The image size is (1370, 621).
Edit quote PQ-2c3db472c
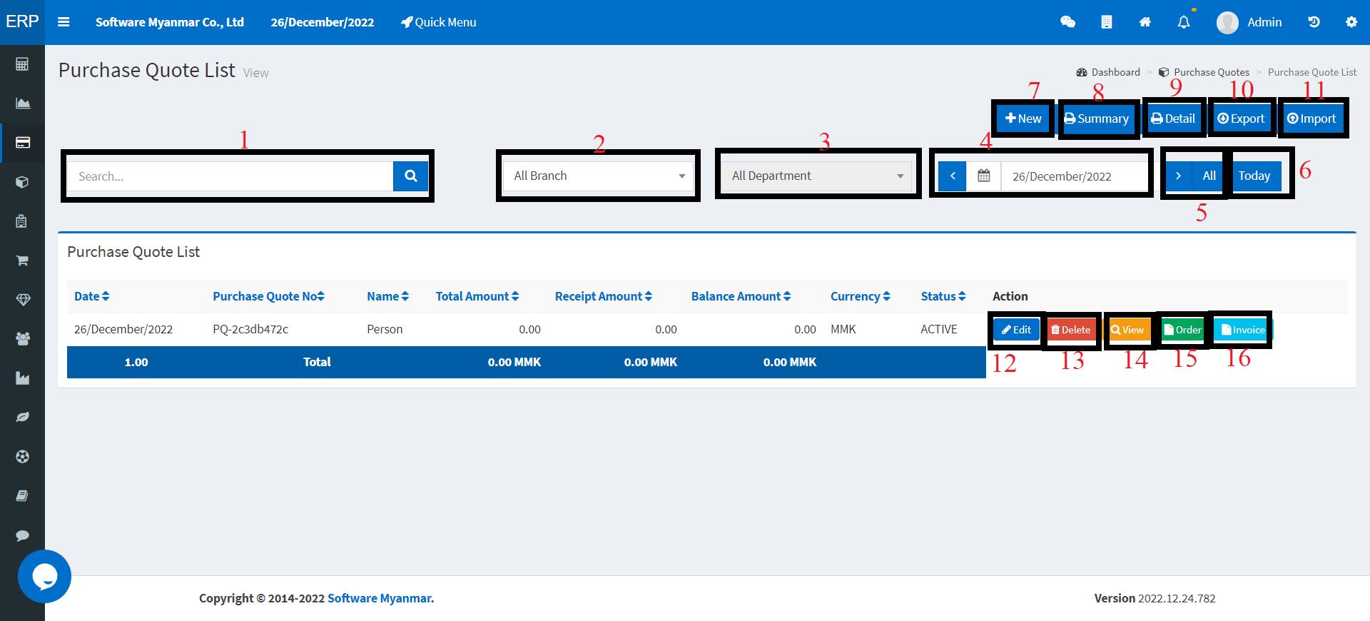pos(1016,330)
